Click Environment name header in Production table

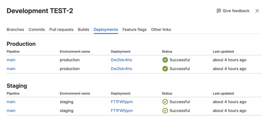(x=75, y=52)
